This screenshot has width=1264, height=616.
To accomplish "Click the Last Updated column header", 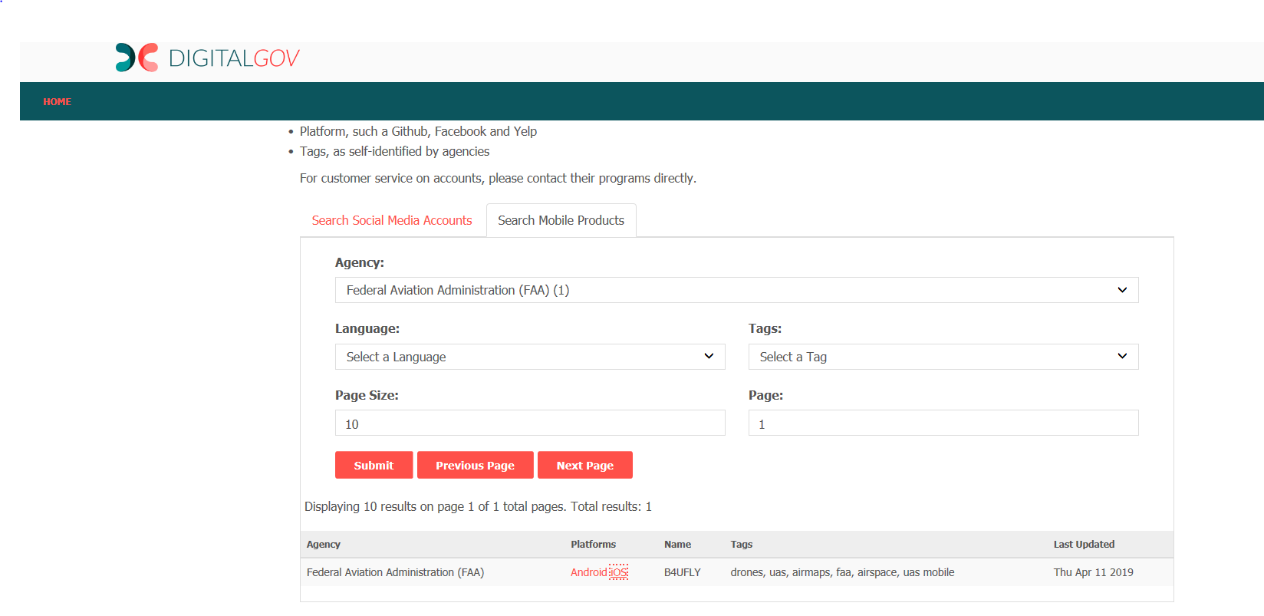I will click(x=1083, y=545).
